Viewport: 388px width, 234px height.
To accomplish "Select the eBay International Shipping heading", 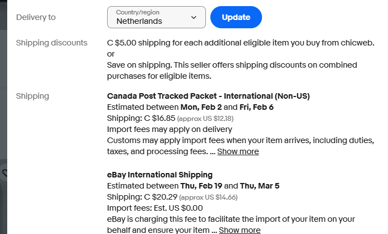I will (x=160, y=175).
